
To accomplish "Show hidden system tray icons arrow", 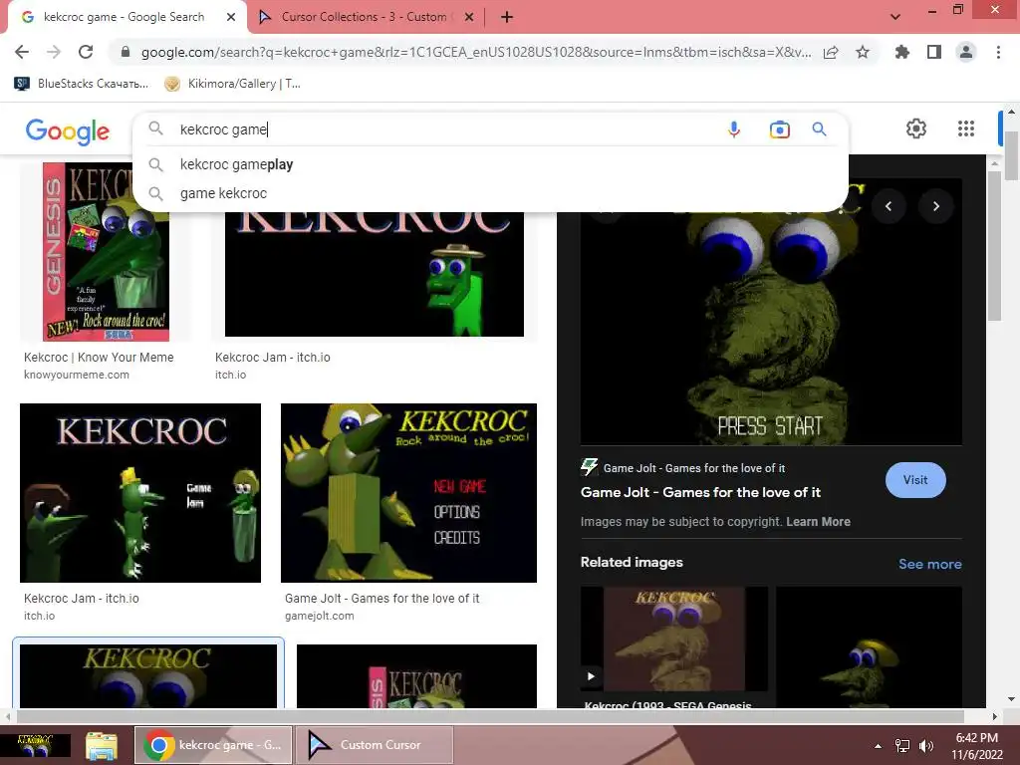I will (x=879, y=745).
